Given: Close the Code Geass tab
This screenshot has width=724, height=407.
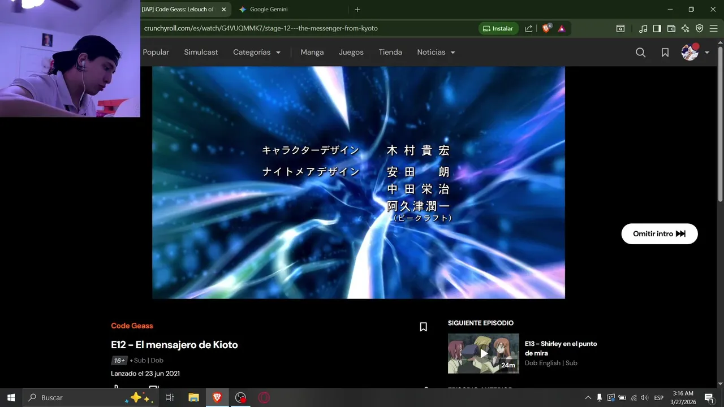Looking at the screenshot, I should 223,10.
